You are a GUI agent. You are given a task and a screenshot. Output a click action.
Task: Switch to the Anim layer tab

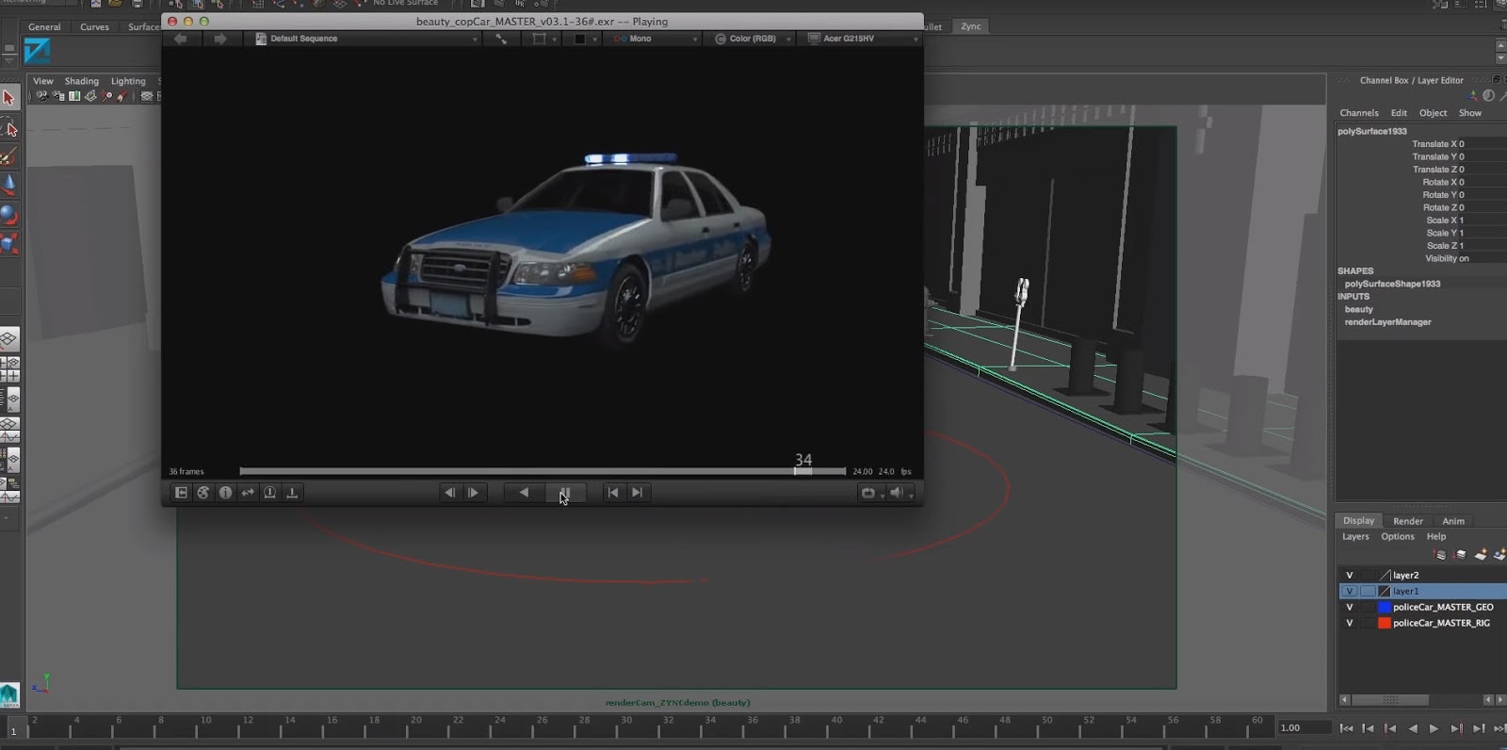pos(1453,521)
